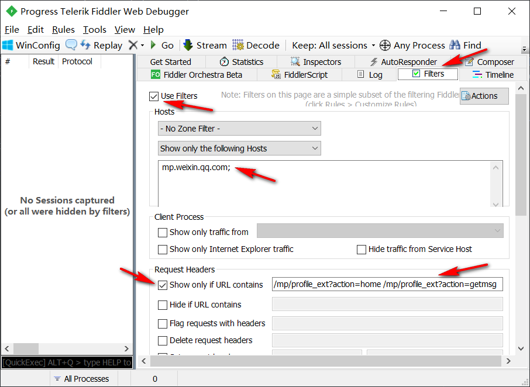The height and width of the screenshot is (387, 530).
Task: Switch to the Inspectors tab
Action: coord(316,62)
